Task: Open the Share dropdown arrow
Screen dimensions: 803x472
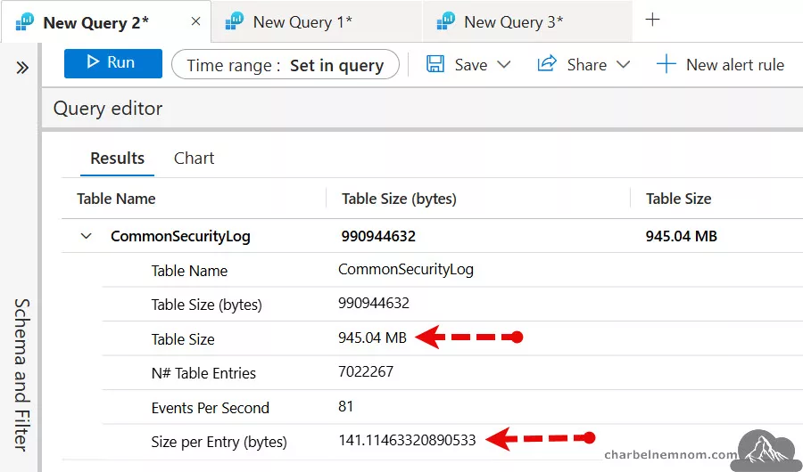Action: pos(624,64)
